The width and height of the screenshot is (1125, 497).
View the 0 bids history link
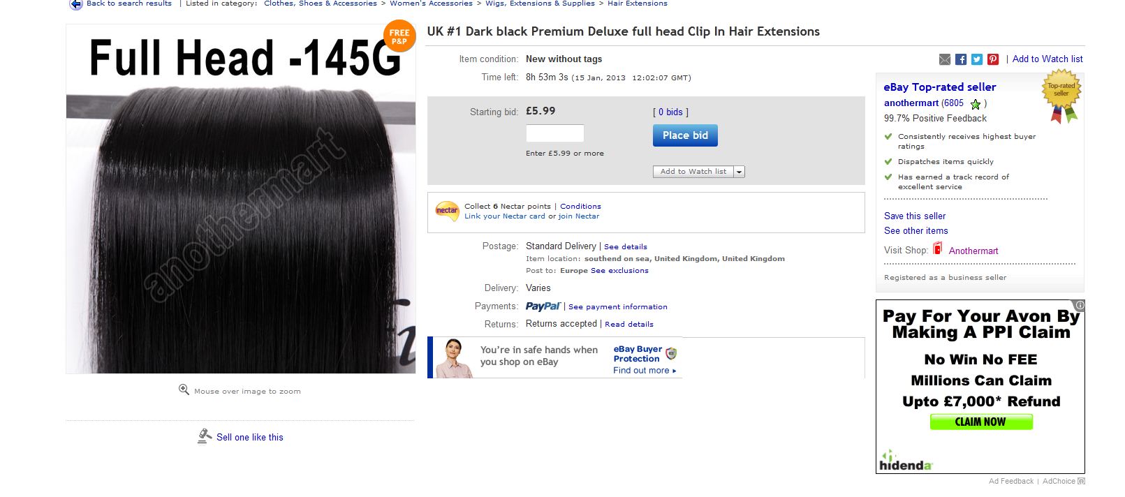[670, 112]
